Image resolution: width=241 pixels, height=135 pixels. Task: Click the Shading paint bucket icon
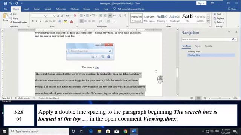click(108, 21)
